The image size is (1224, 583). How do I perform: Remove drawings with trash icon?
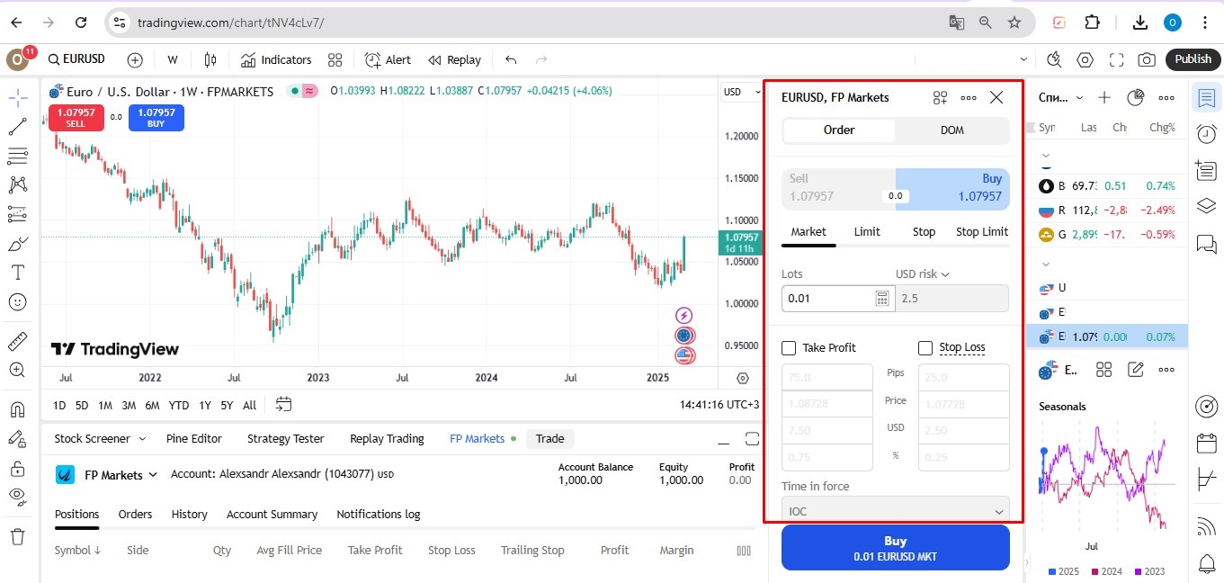(17, 536)
